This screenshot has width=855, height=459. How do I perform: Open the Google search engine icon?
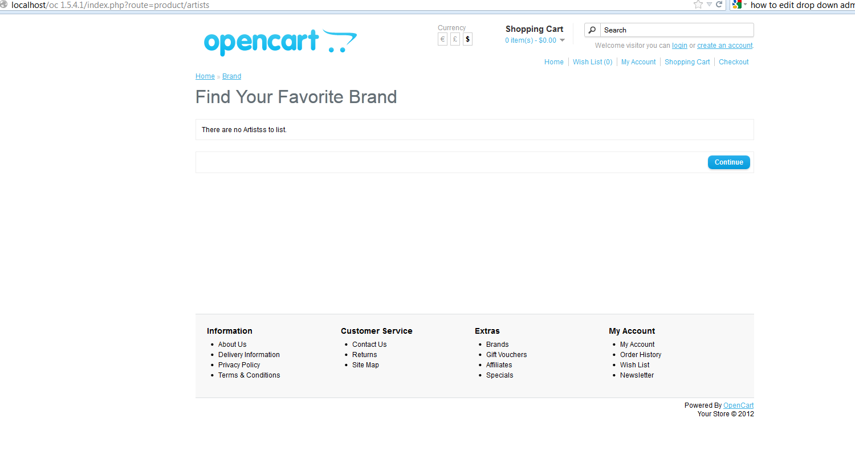click(737, 5)
